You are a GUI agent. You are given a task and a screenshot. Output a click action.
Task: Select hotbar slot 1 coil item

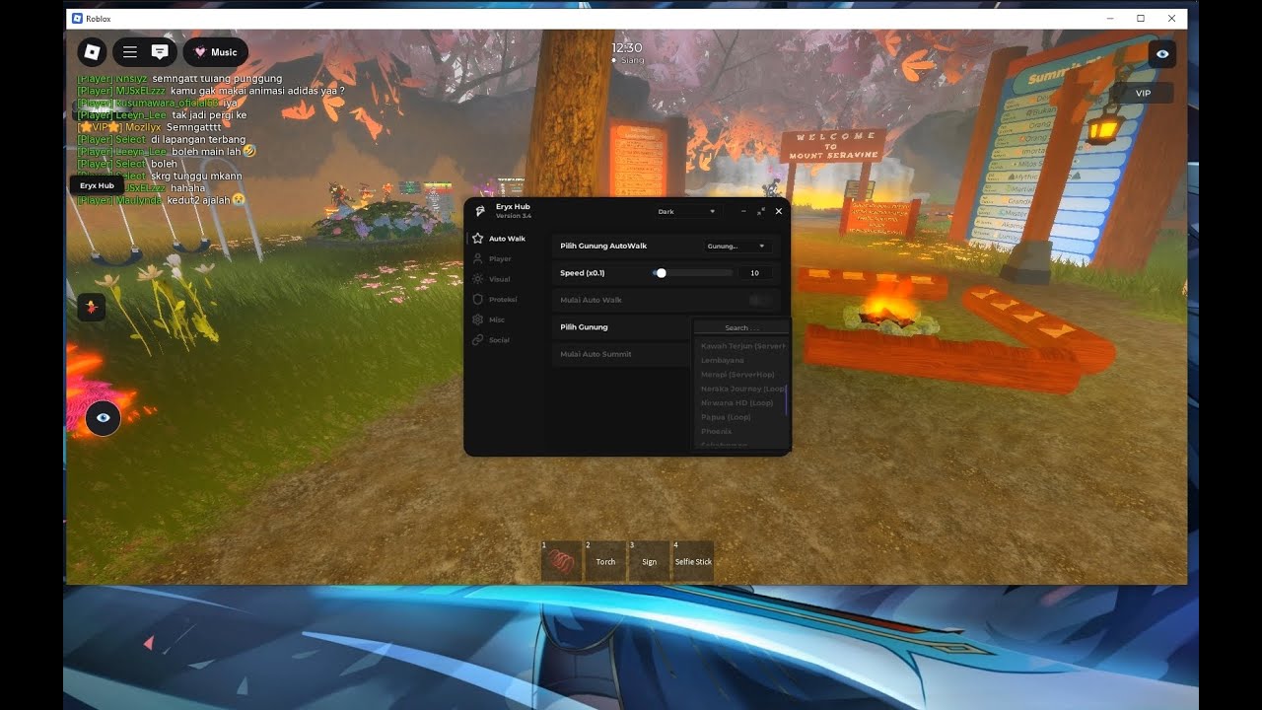pos(562,561)
